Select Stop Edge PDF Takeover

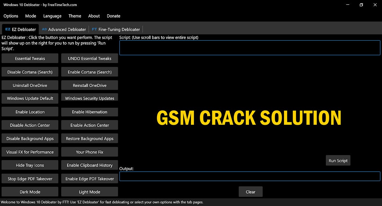(30, 179)
